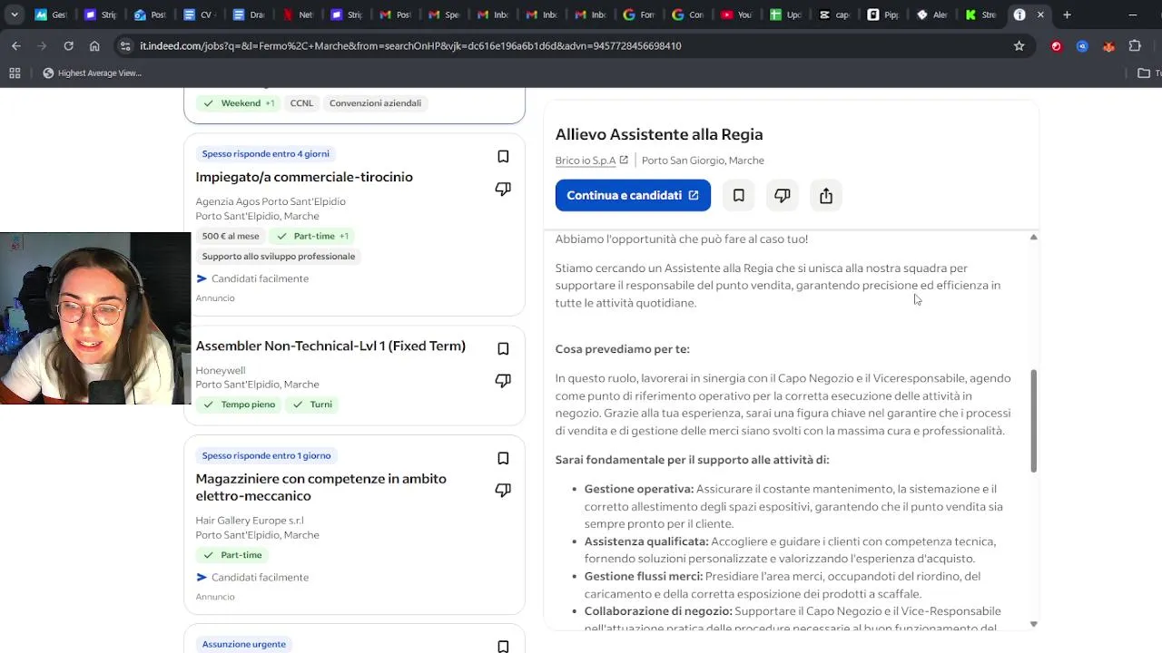Image resolution: width=1162 pixels, height=653 pixels.
Task: Bookmark the Magazziniere con competenze job
Action: (503, 459)
